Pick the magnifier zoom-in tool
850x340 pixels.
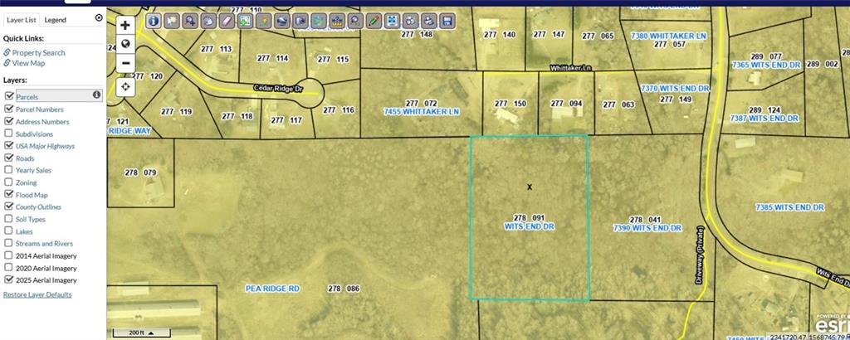click(x=191, y=21)
